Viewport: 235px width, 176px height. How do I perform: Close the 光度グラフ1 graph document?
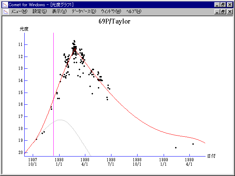pyautogui.click(x=229, y=11)
